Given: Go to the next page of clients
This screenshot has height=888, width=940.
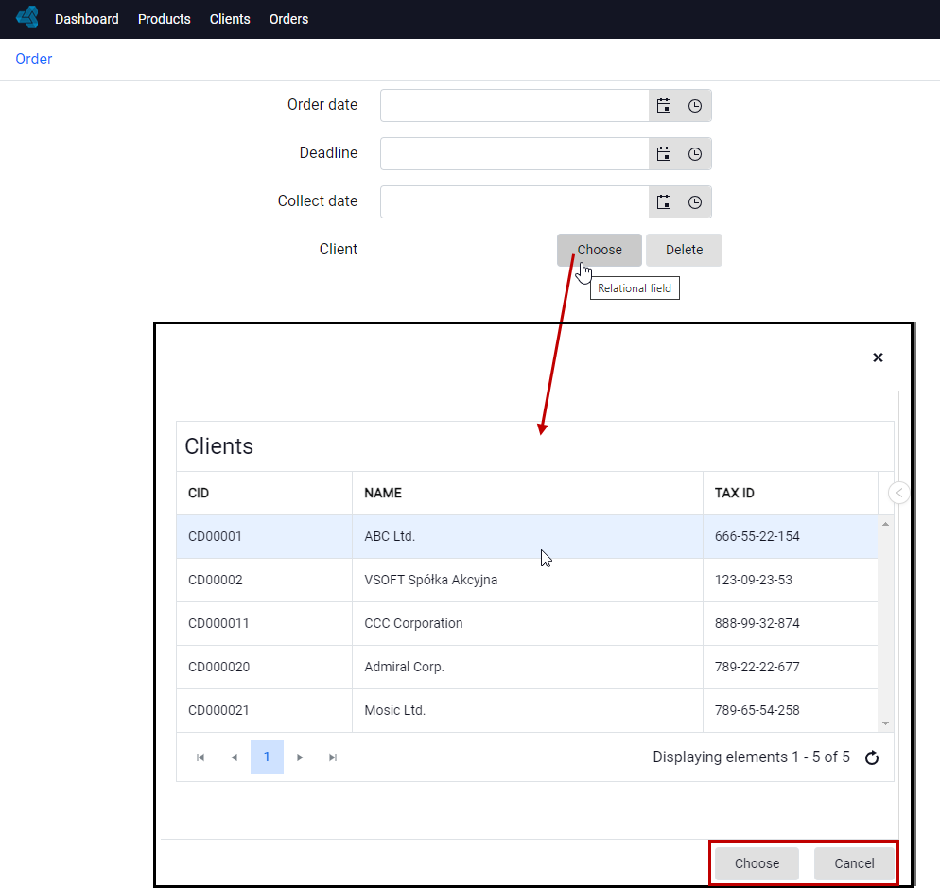Looking at the screenshot, I should (300, 757).
